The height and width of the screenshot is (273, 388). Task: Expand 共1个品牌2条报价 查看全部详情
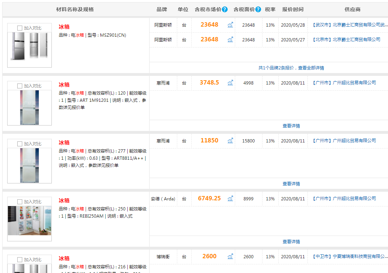click(291, 68)
